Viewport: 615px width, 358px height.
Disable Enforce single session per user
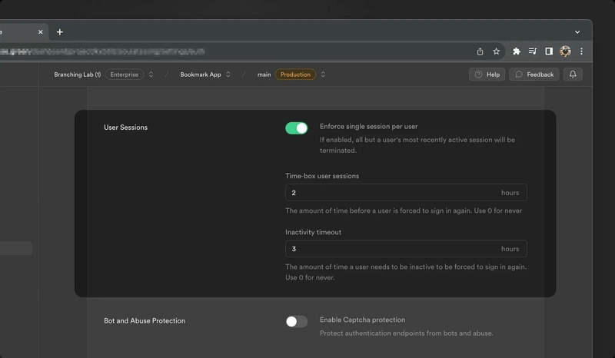point(297,128)
